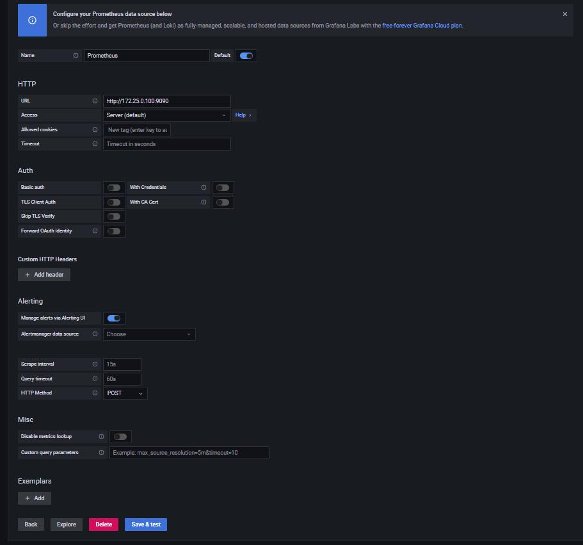Enable the Forward OAuth Identity switch
Image resolution: width=583 pixels, height=545 pixels.
(114, 231)
